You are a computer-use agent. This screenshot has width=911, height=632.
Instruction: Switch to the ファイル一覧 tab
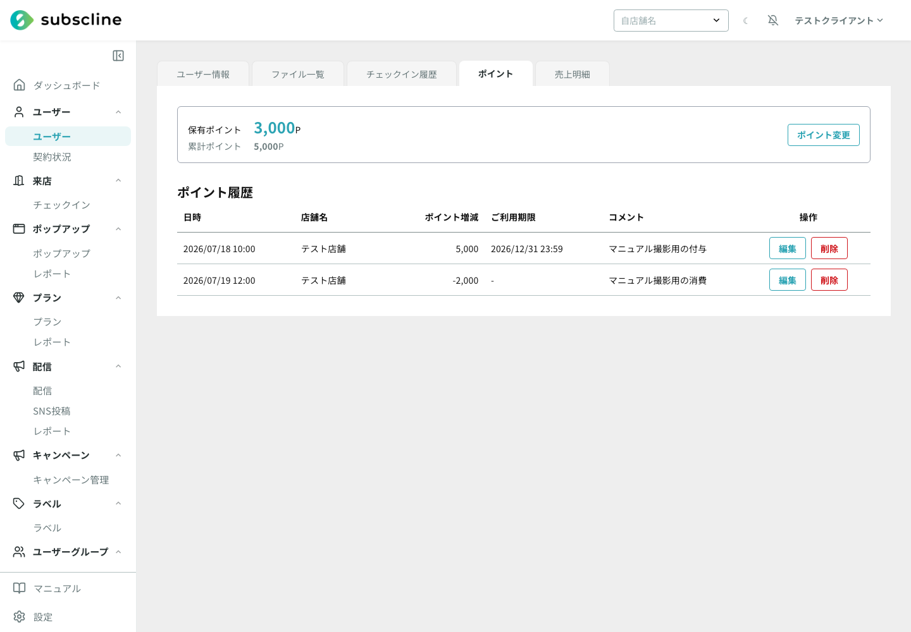pos(298,74)
